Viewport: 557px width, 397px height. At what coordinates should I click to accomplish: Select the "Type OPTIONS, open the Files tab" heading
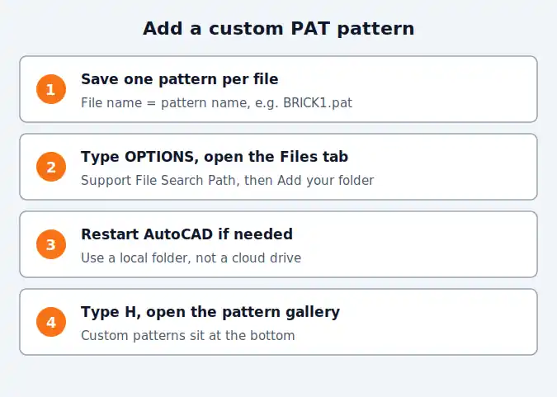tap(215, 157)
